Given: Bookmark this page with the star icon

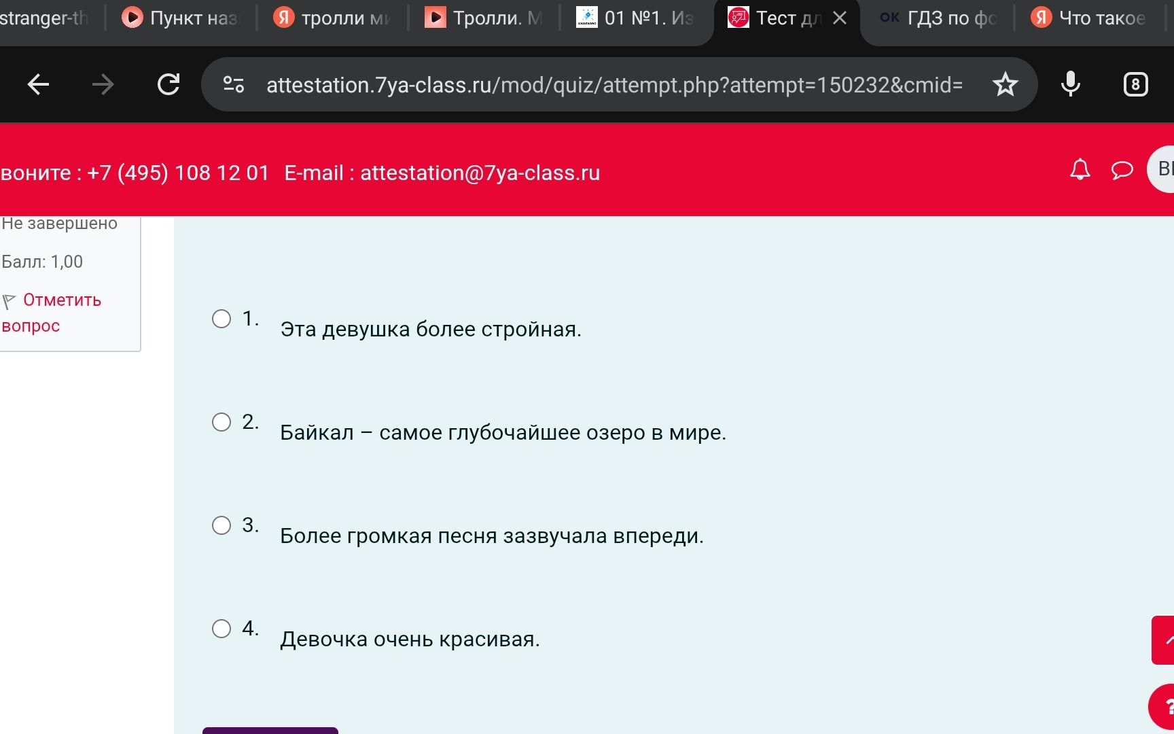Looking at the screenshot, I should [1006, 84].
